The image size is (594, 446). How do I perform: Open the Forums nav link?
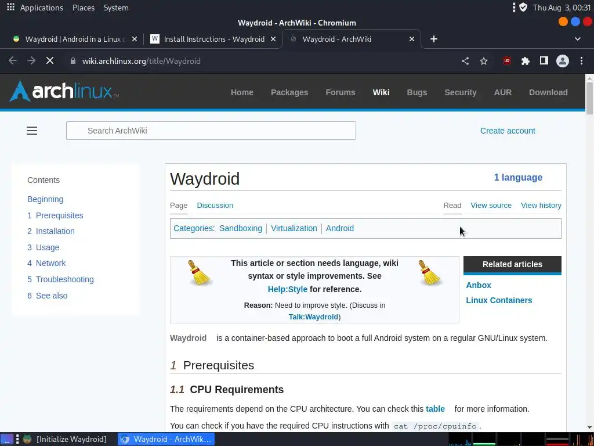tap(341, 92)
